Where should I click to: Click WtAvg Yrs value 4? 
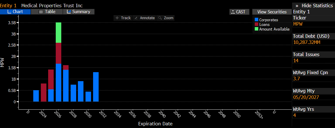(x=295, y=115)
